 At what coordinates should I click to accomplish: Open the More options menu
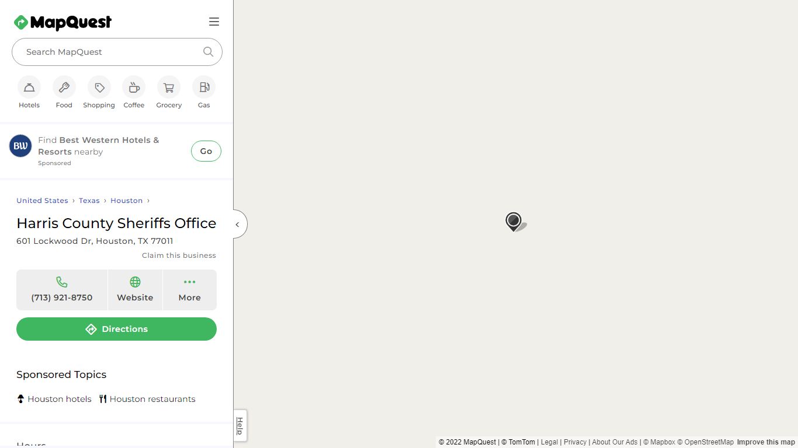pyautogui.click(x=190, y=290)
